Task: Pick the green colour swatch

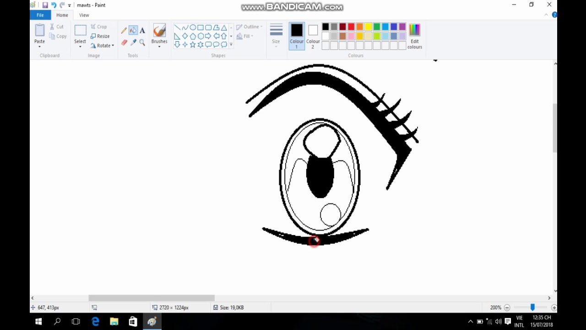Action: click(x=377, y=27)
